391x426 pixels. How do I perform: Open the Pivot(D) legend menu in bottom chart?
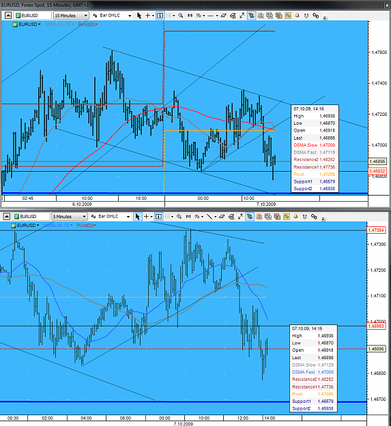click(86, 225)
